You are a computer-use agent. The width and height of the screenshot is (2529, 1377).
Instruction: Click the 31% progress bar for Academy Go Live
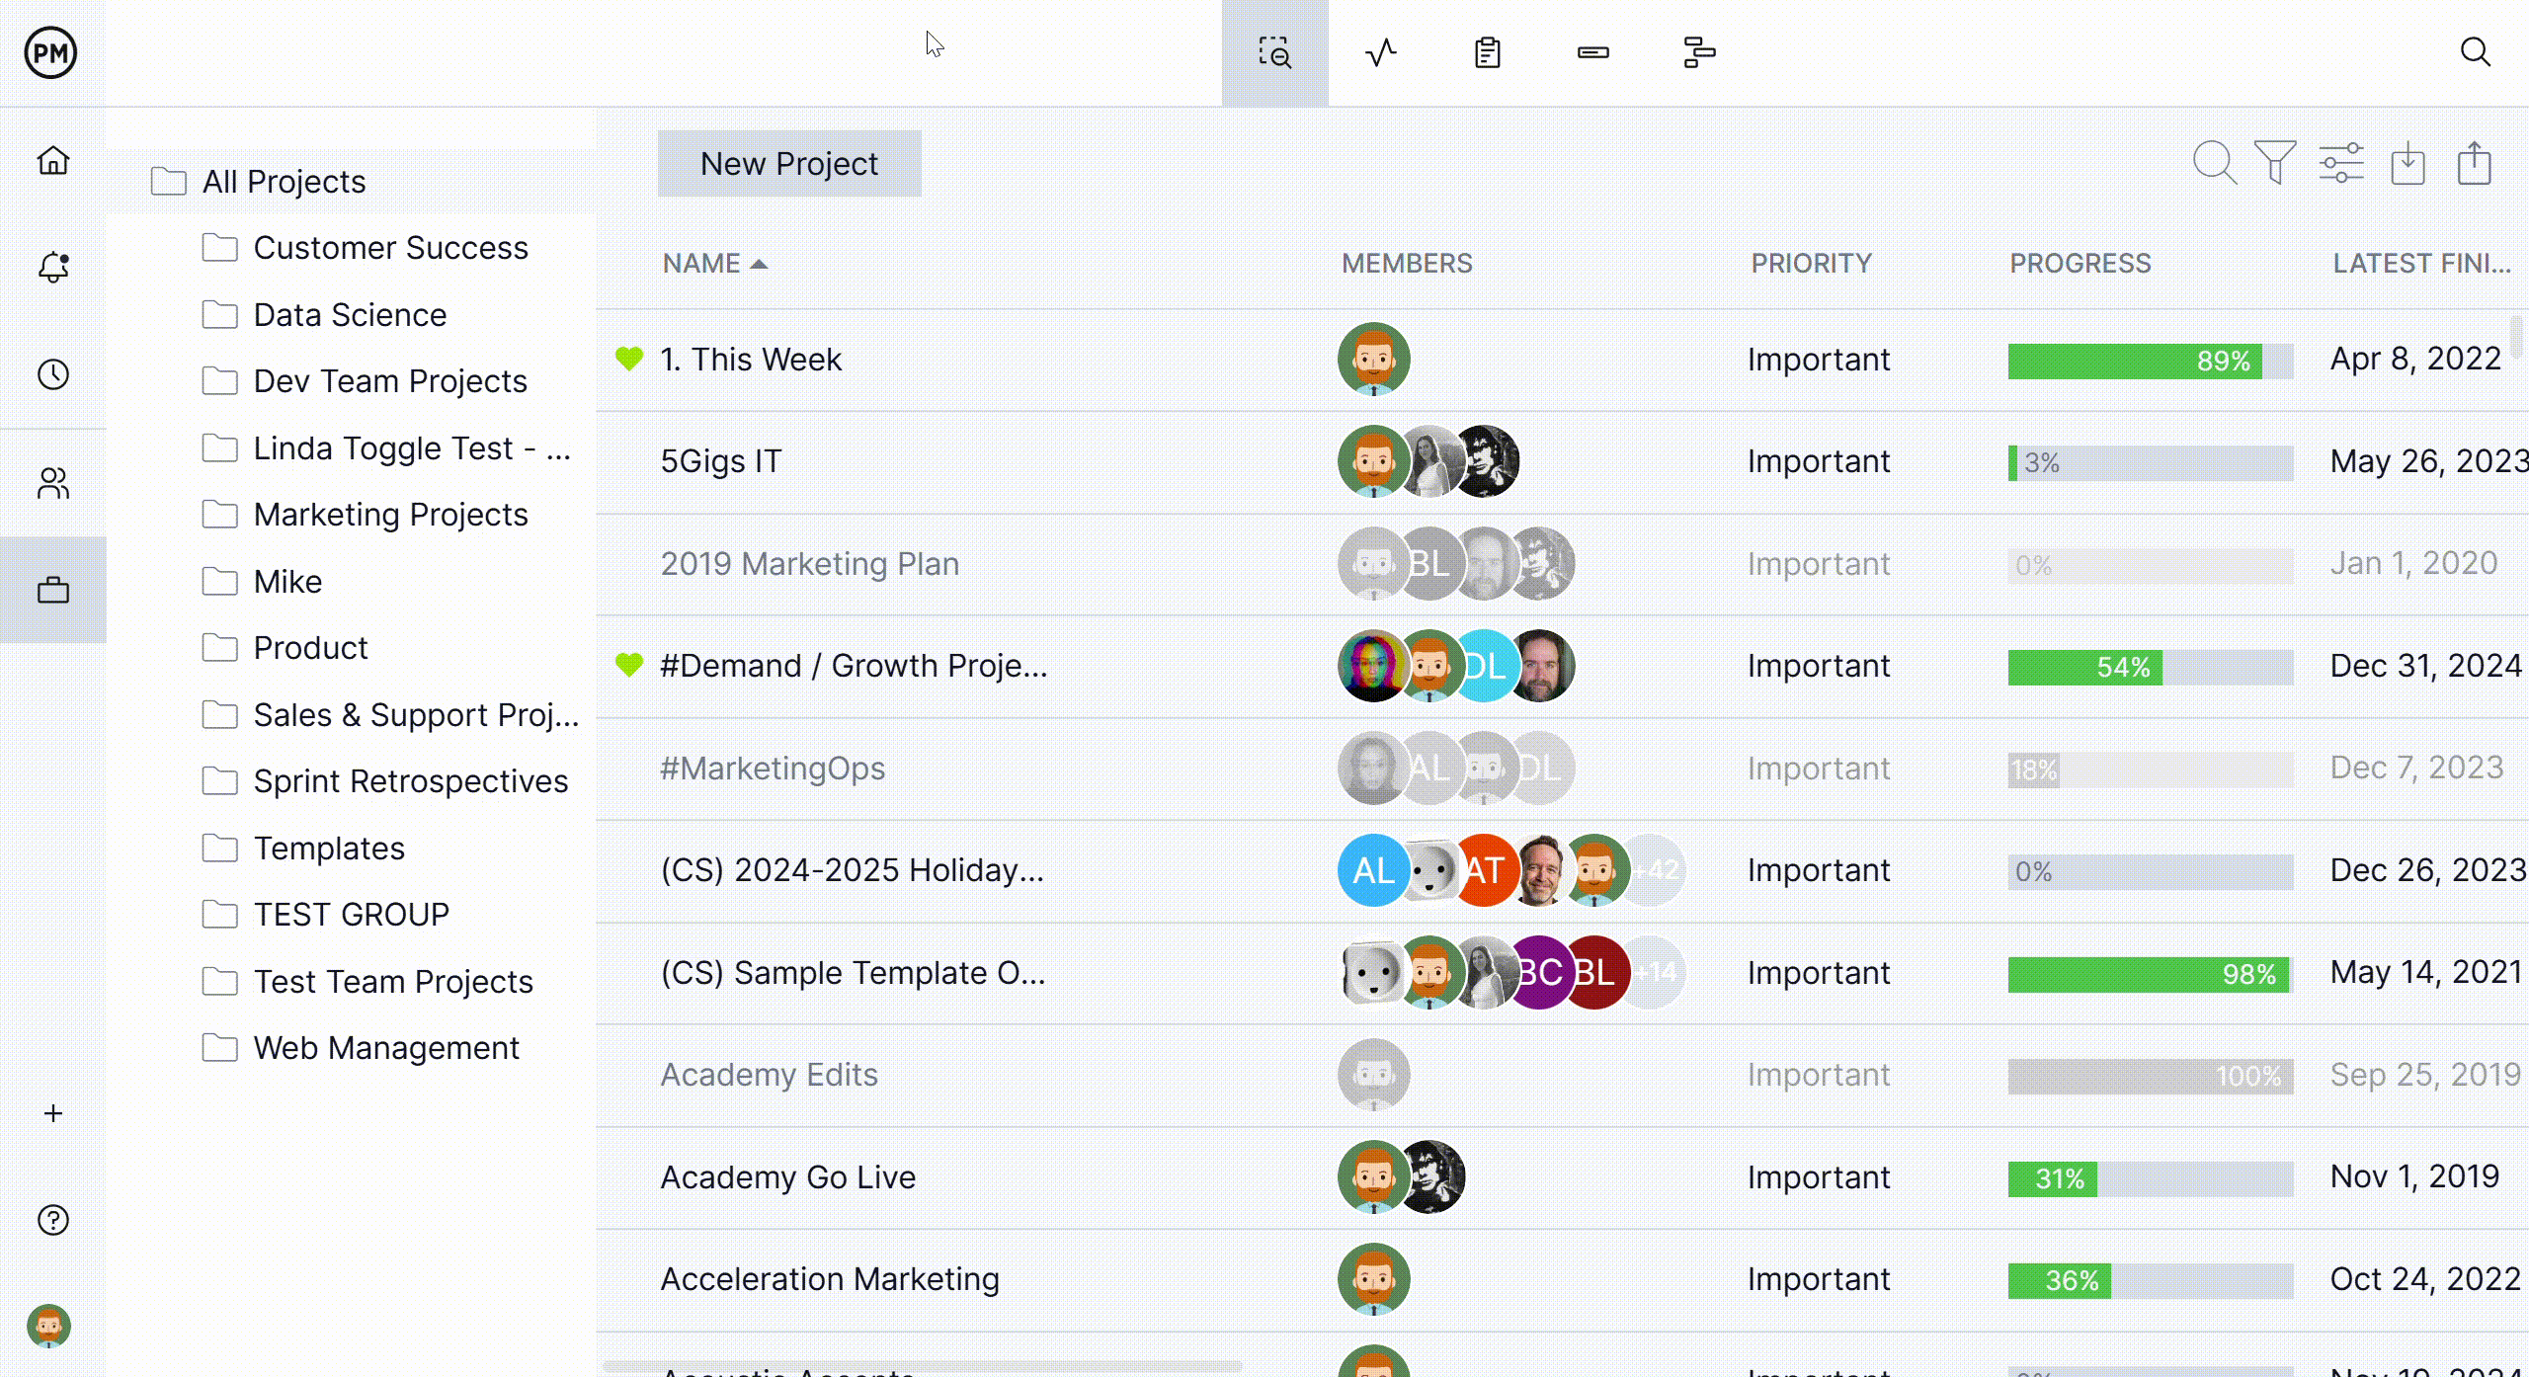(2151, 1178)
